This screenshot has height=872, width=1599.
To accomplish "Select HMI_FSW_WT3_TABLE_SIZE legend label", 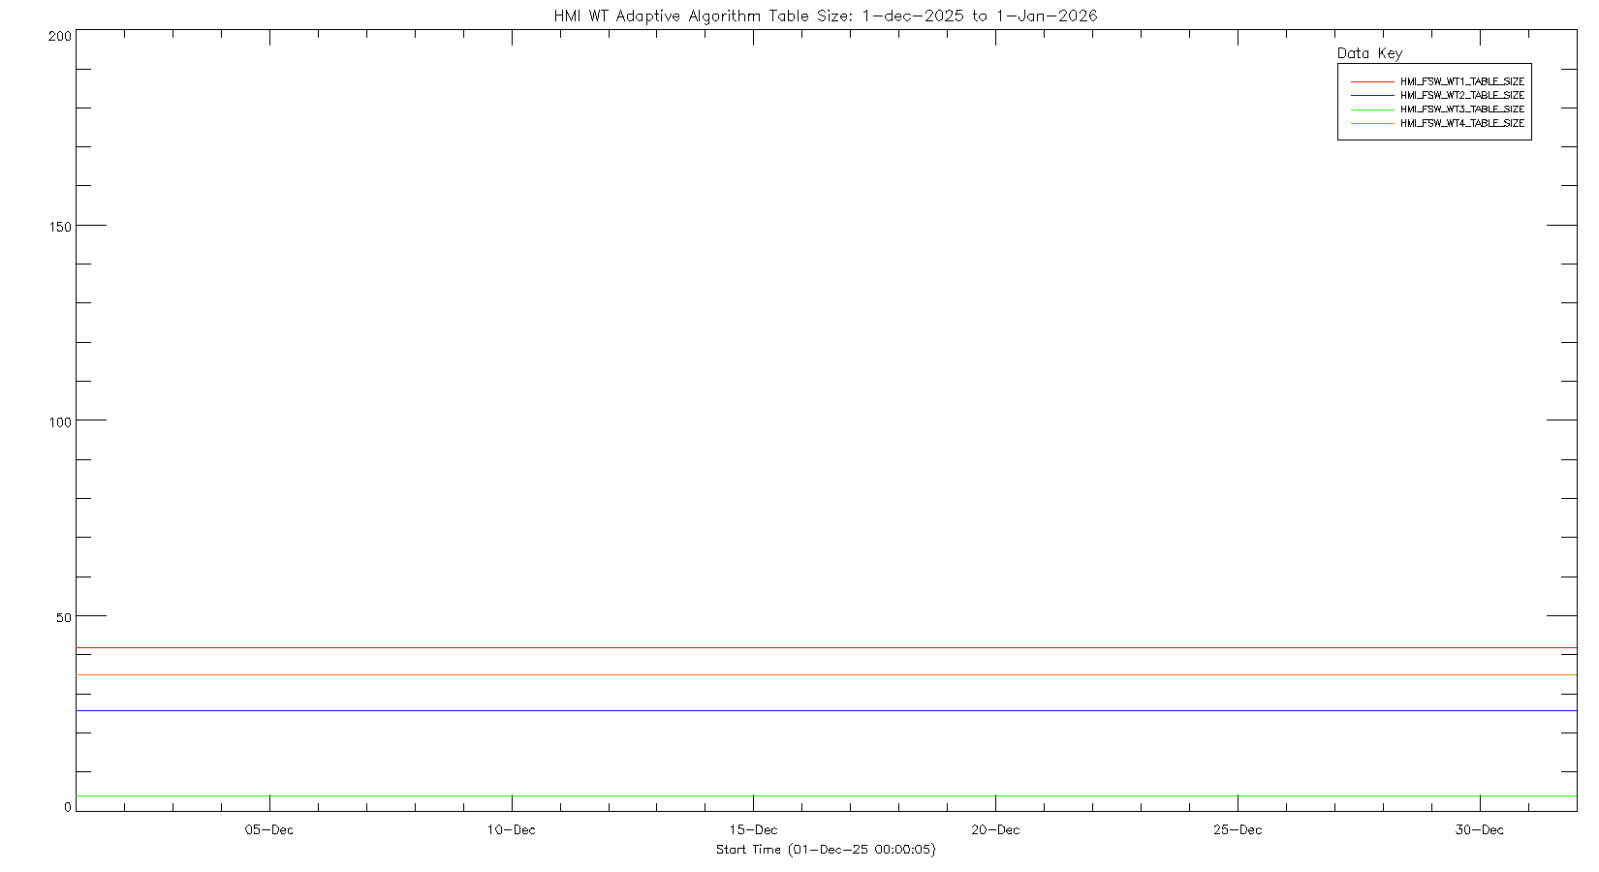I will point(1461,109).
